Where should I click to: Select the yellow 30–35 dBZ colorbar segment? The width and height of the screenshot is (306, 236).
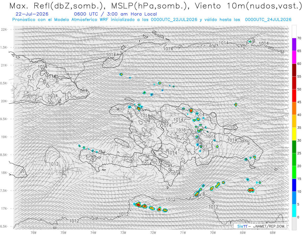294,134
